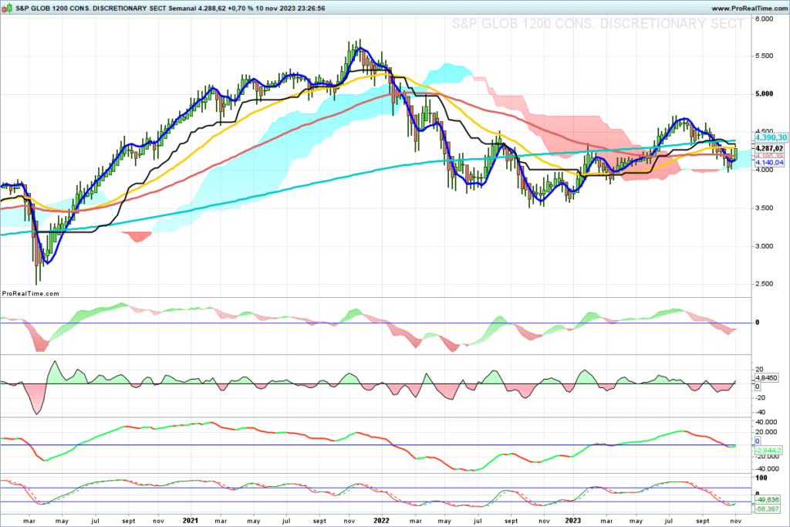The width and height of the screenshot is (790, 527).
Task: Click the blue 4.140,04 price tag
Action: pyautogui.click(x=769, y=163)
